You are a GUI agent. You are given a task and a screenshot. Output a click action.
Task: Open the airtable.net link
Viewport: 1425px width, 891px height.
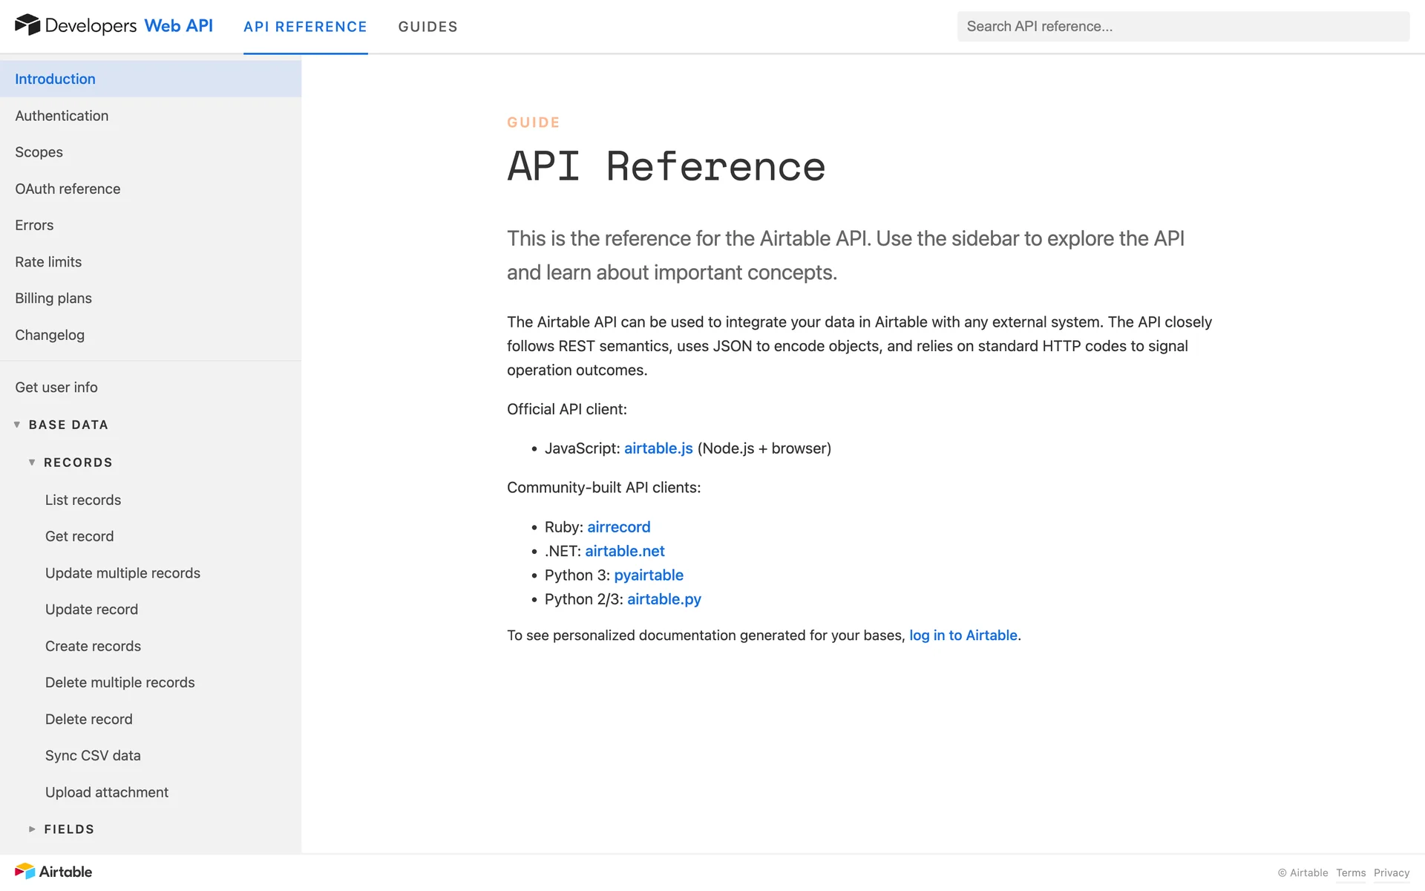[x=624, y=551]
